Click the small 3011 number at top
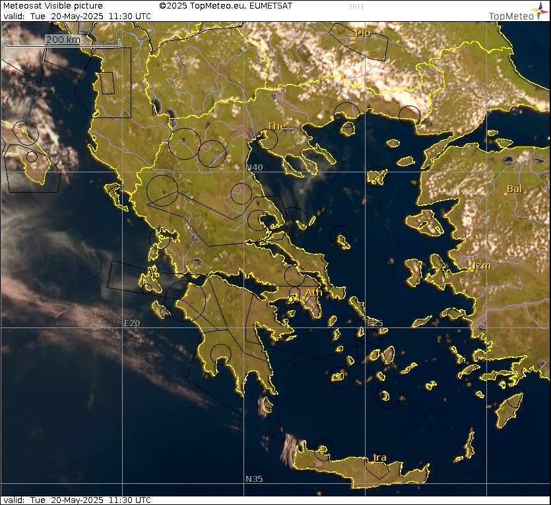551x505 pixels. (x=356, y=7)
